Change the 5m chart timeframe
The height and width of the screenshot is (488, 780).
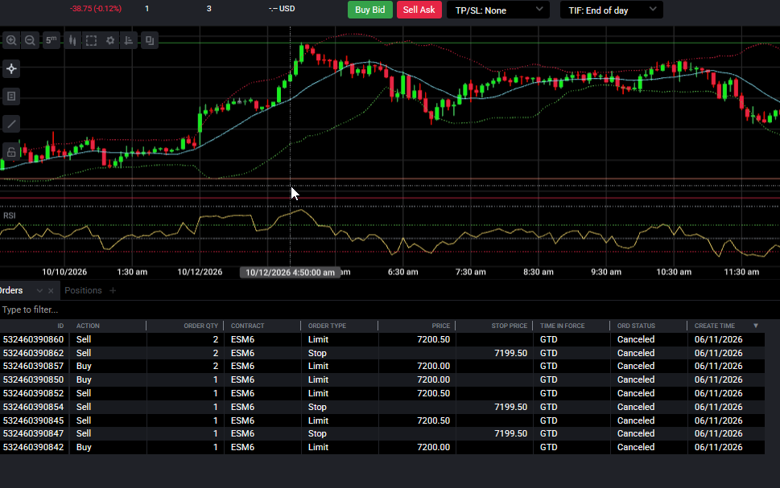[x=52, y=40]
